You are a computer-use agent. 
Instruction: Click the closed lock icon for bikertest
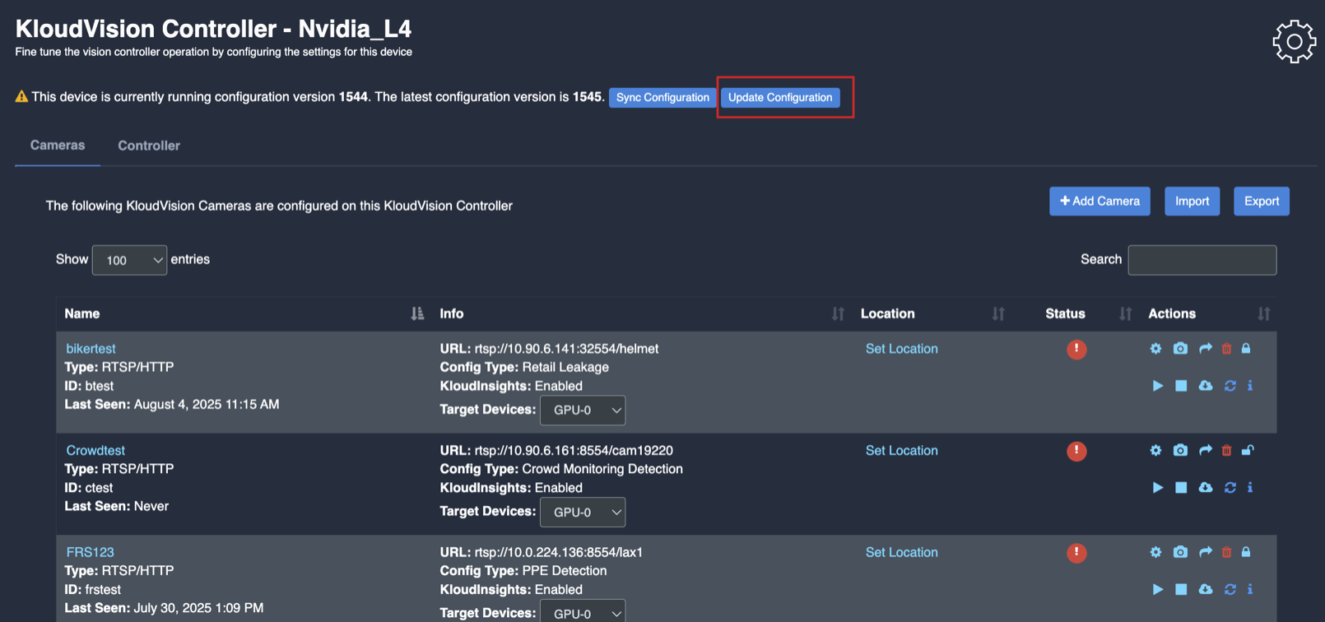click(x=1246, y=349)
